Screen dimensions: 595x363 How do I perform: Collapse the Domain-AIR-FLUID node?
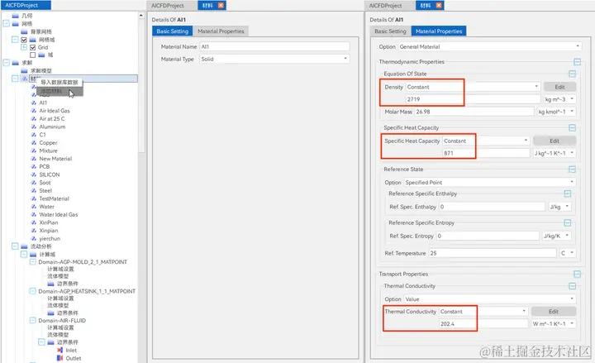click(32, 321)
